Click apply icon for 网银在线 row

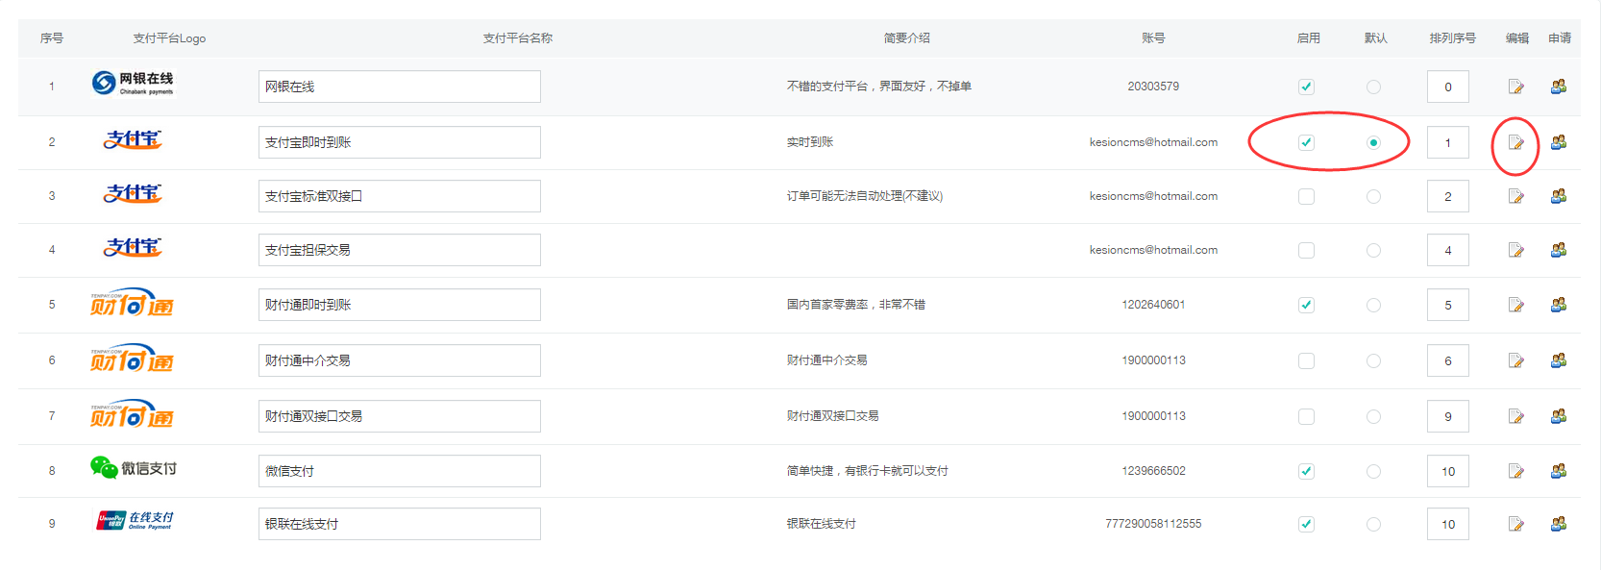pos(1558,87)
